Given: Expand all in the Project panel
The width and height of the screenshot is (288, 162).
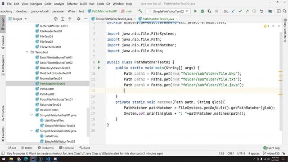Looking at the screenshot, I should 63,19.
